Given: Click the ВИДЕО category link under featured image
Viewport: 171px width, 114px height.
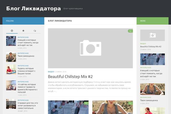Looking at the screenshot, I should tap(51, 72).
